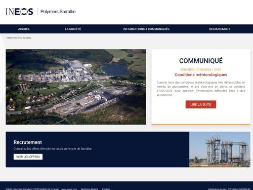Click the communiqué summary paragraph
The height and width of the screenshot is (190, 253).
(201, 89)
